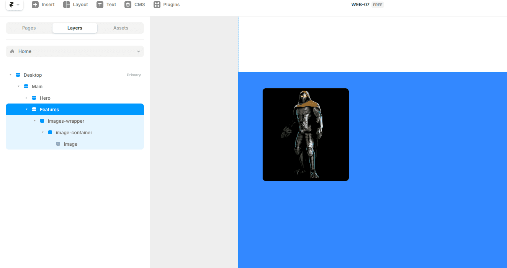Open the Plugins menu label
Viewport: 507px width, 268px height.
tap(172, 5)
